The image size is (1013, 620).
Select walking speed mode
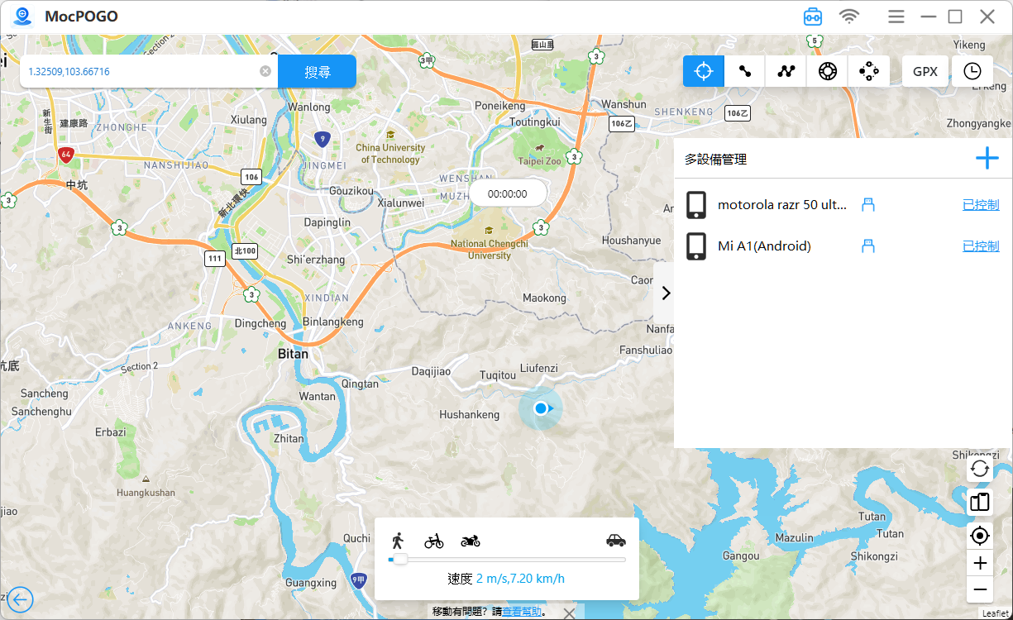(398, 541)
